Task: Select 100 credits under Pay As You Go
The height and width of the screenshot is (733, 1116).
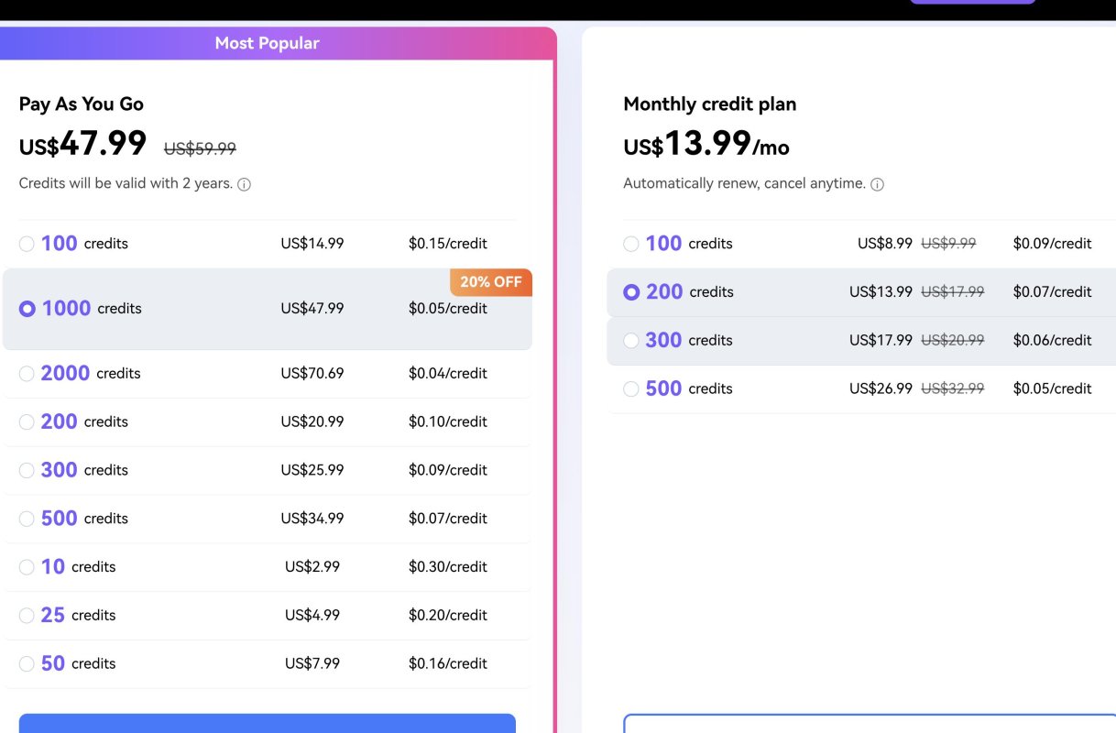Action: coord(27,243)
